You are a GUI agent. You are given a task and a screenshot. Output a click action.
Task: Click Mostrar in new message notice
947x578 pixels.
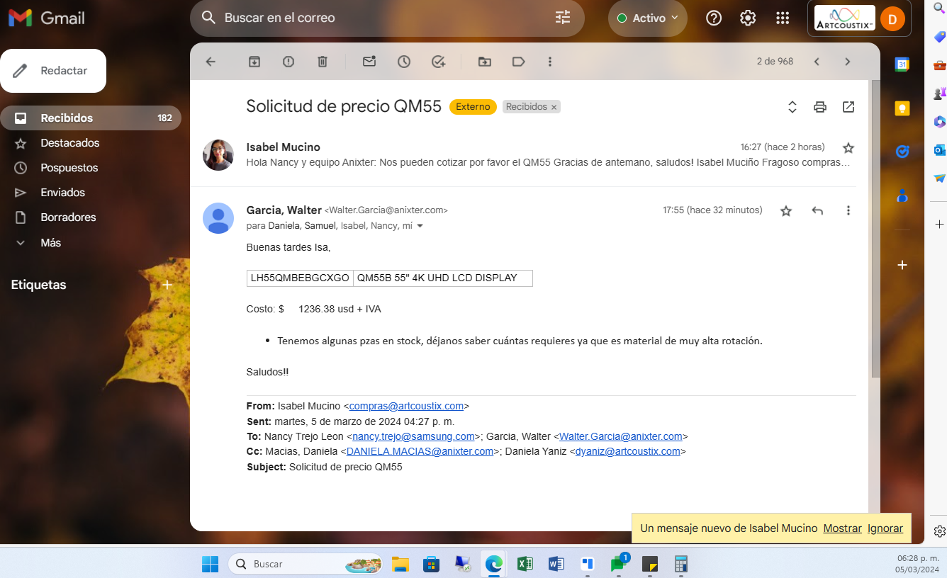pos(842,528)
